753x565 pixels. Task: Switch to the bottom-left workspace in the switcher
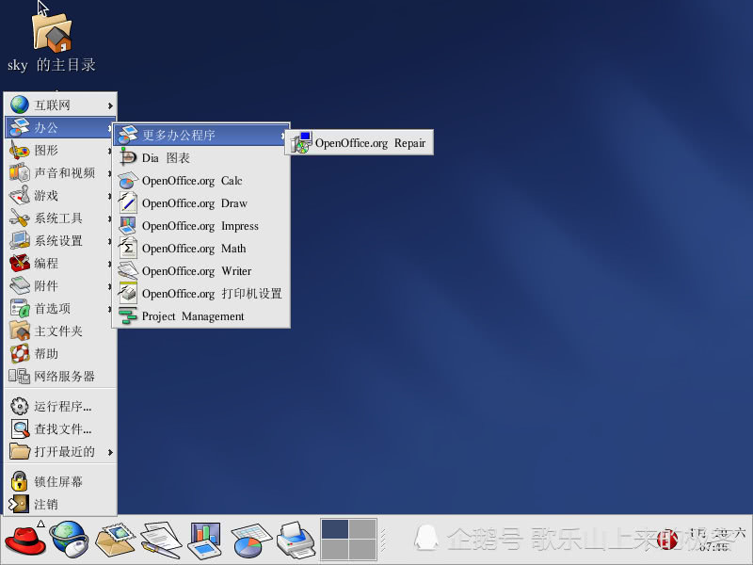pos(335,549)
